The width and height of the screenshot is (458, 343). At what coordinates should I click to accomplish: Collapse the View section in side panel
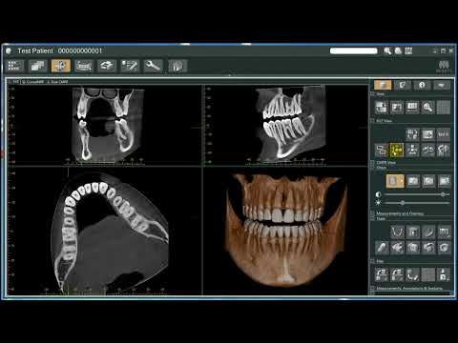373,94
